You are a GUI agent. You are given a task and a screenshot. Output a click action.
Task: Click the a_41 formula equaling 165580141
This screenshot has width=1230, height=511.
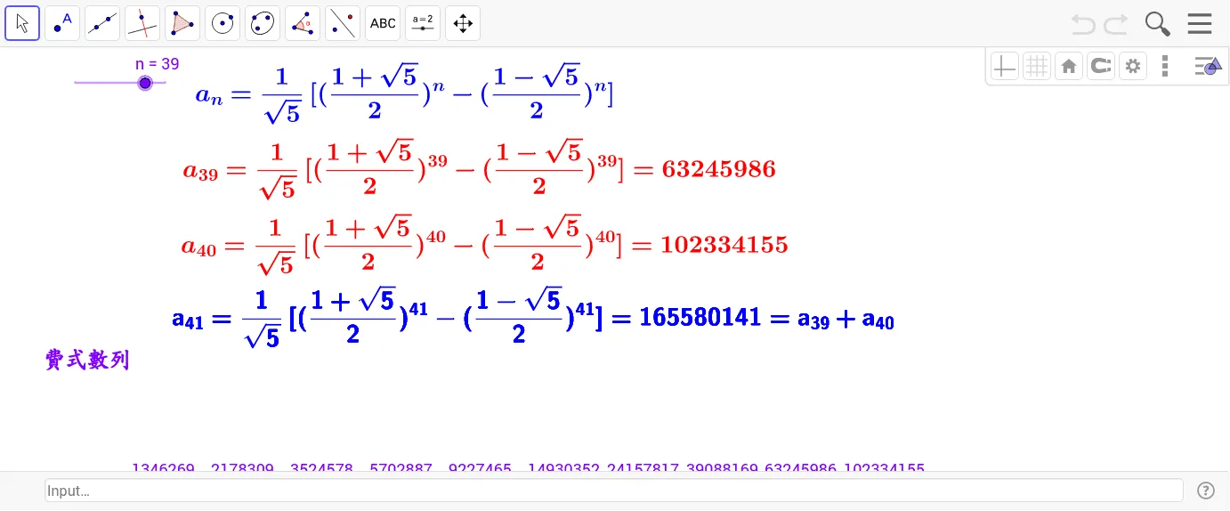(x=533, y=318)
